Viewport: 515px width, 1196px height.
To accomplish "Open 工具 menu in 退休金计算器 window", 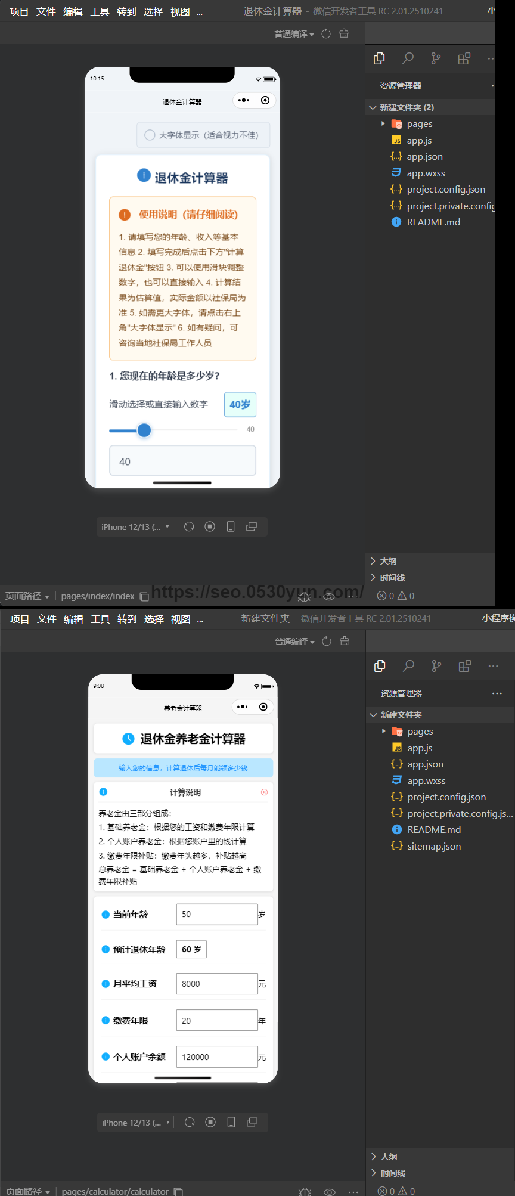I will pyautogui.click(x=100, y=11).
